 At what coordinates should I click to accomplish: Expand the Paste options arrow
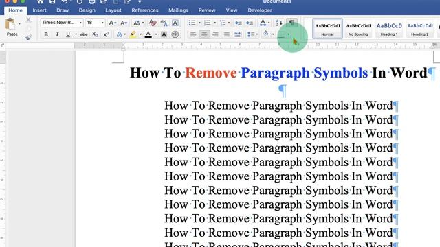19,24
